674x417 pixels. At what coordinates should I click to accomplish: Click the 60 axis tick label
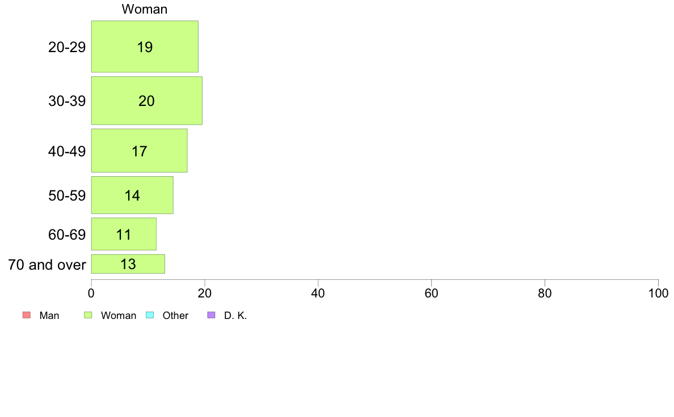[432, 293]
